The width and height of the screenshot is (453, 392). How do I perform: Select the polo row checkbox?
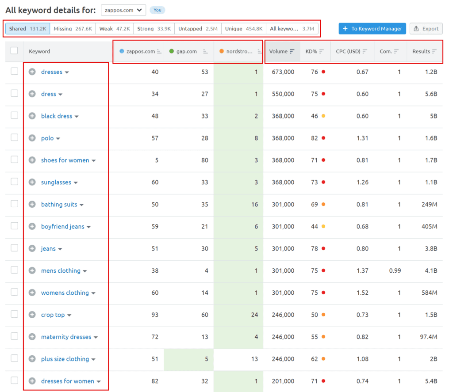(14, 137)
